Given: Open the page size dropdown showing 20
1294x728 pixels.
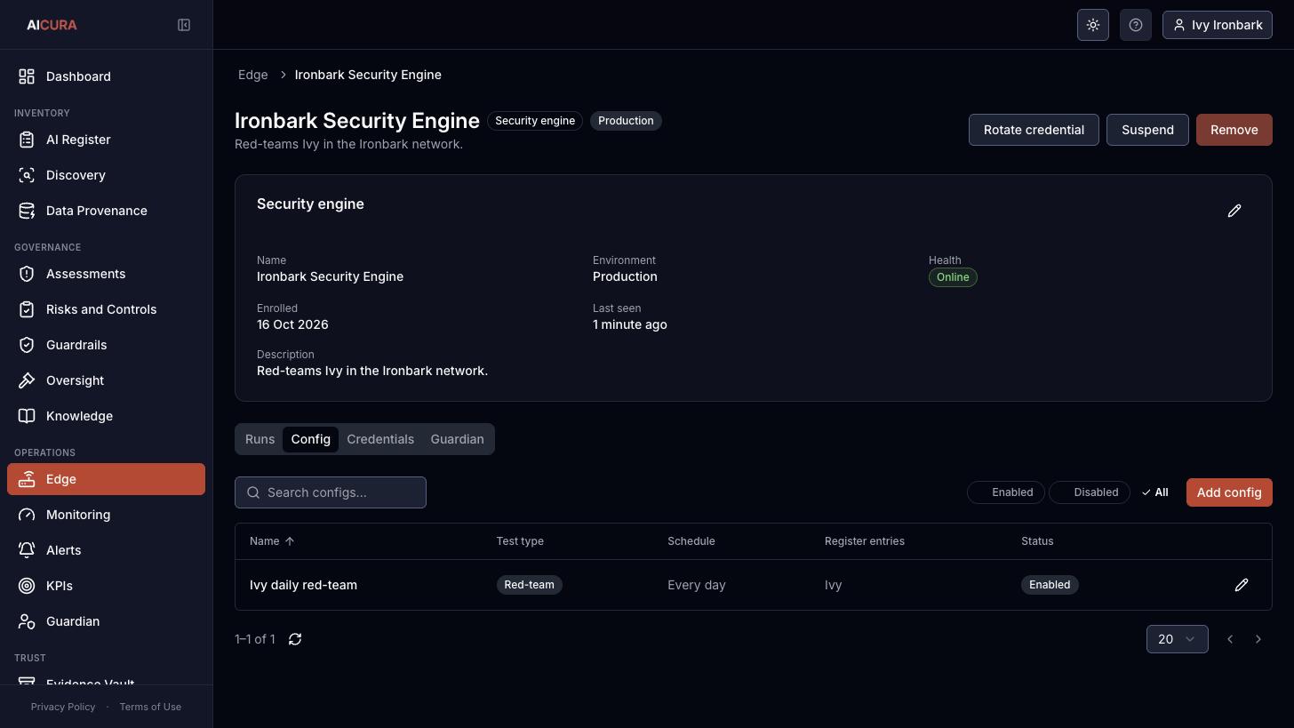Looking at the screenshot, I should tap(1178, 639).
